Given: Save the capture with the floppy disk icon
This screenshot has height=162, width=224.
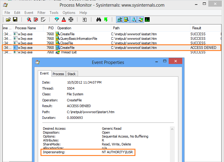Looking at the screenshot, I should tap(15, 19).
